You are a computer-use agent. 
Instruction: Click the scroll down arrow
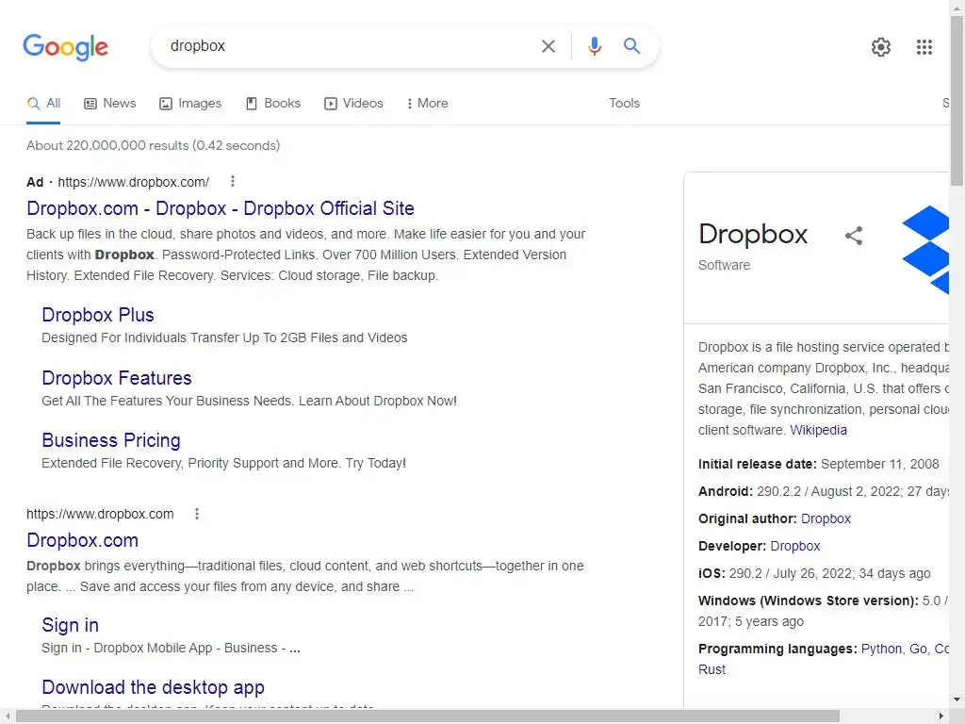pyautogui.click(x=957, y=699)
